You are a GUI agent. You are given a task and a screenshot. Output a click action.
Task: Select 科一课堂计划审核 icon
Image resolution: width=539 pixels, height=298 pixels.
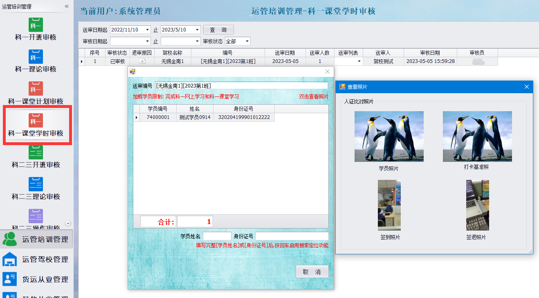[36, 89]
